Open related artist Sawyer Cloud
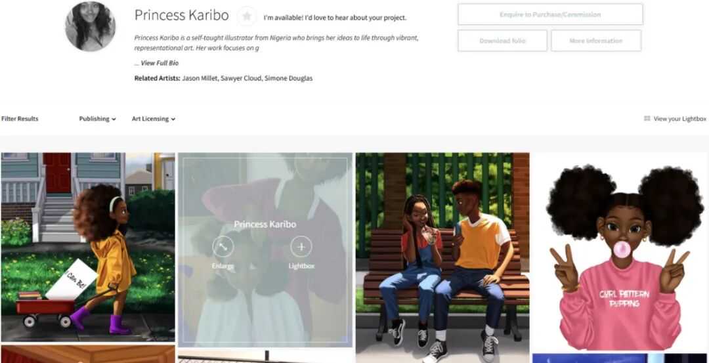This screenshot has height=363, width=709. coord(240,78)
